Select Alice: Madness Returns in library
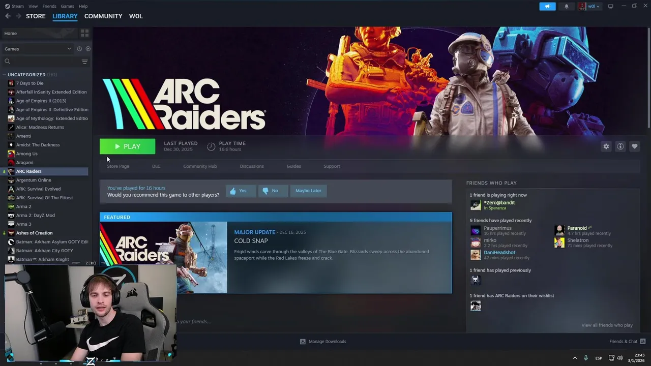 click(x=40, y=127)
